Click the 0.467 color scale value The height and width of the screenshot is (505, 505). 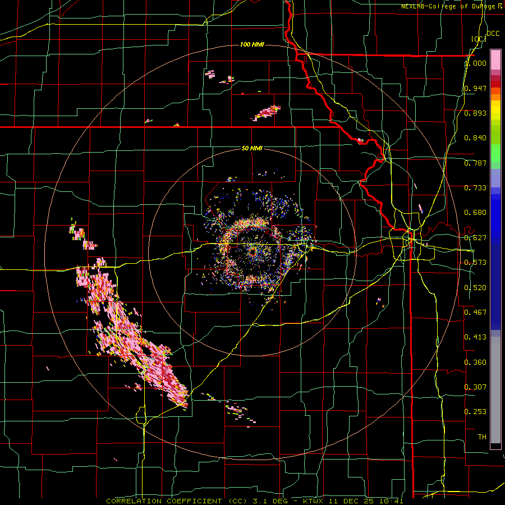475,312
